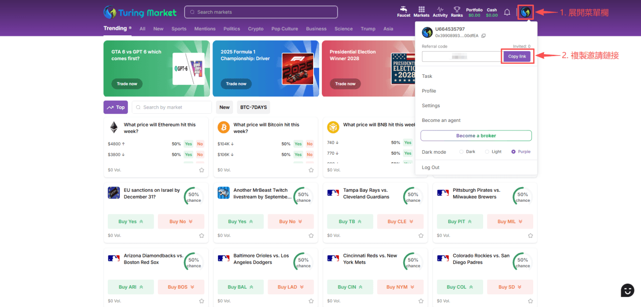
Task: Open the Faucet icon in header
Action: 403,9
